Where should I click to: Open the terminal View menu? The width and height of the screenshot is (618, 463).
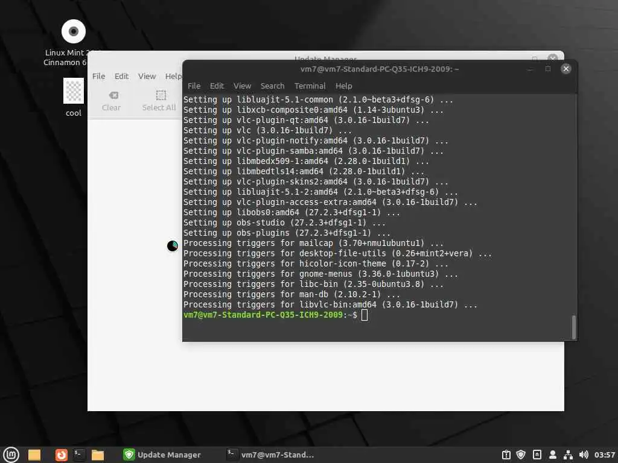coord(242,86)
